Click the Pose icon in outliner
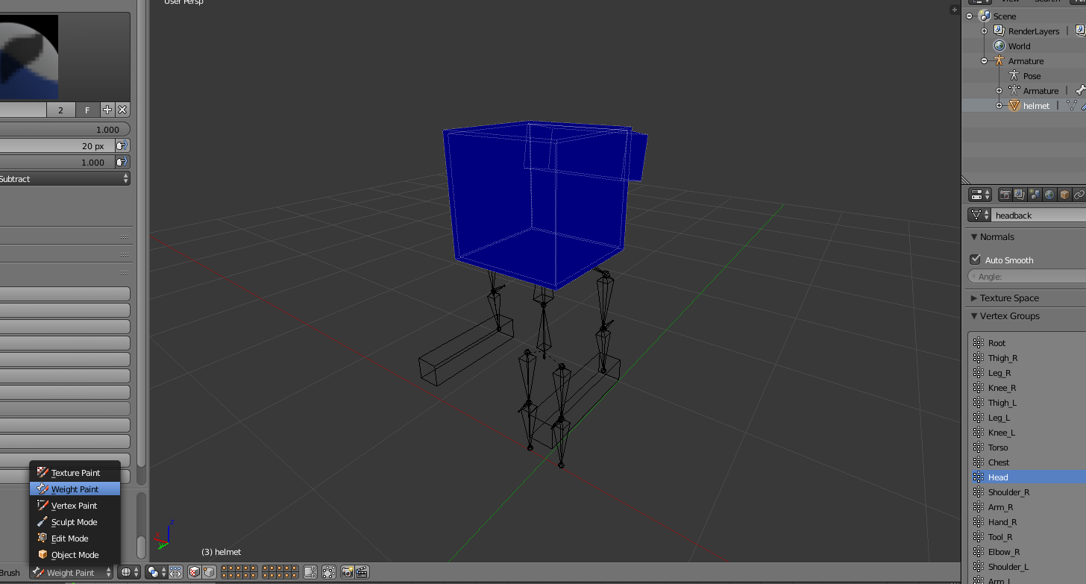 [x=1014, y=75]
